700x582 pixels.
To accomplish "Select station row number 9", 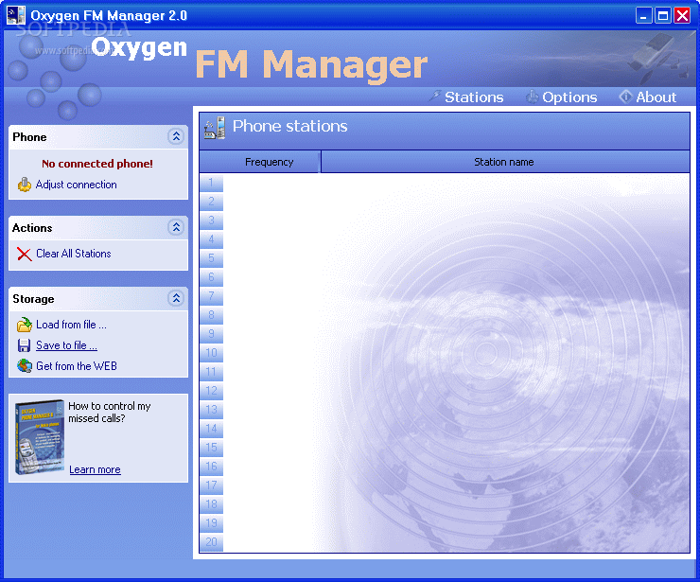I will 211,334.
